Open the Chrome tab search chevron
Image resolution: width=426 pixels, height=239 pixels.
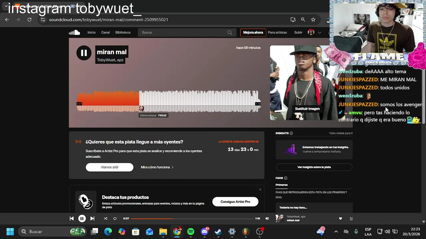[x=6, y=6]
